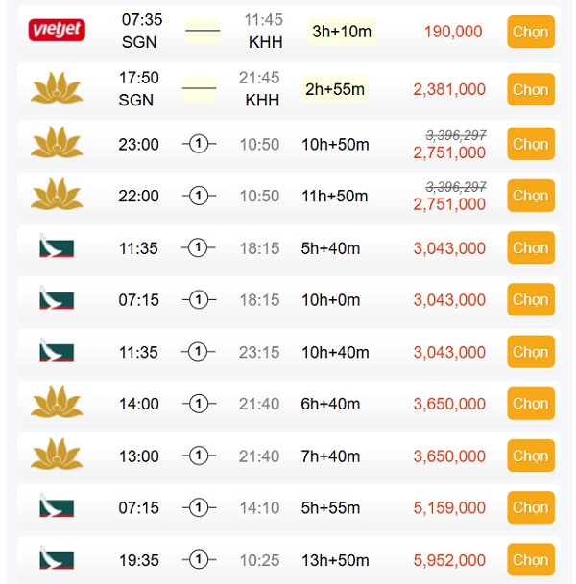Click the 3h+10m duration label
576x584 pixels.
341,32
